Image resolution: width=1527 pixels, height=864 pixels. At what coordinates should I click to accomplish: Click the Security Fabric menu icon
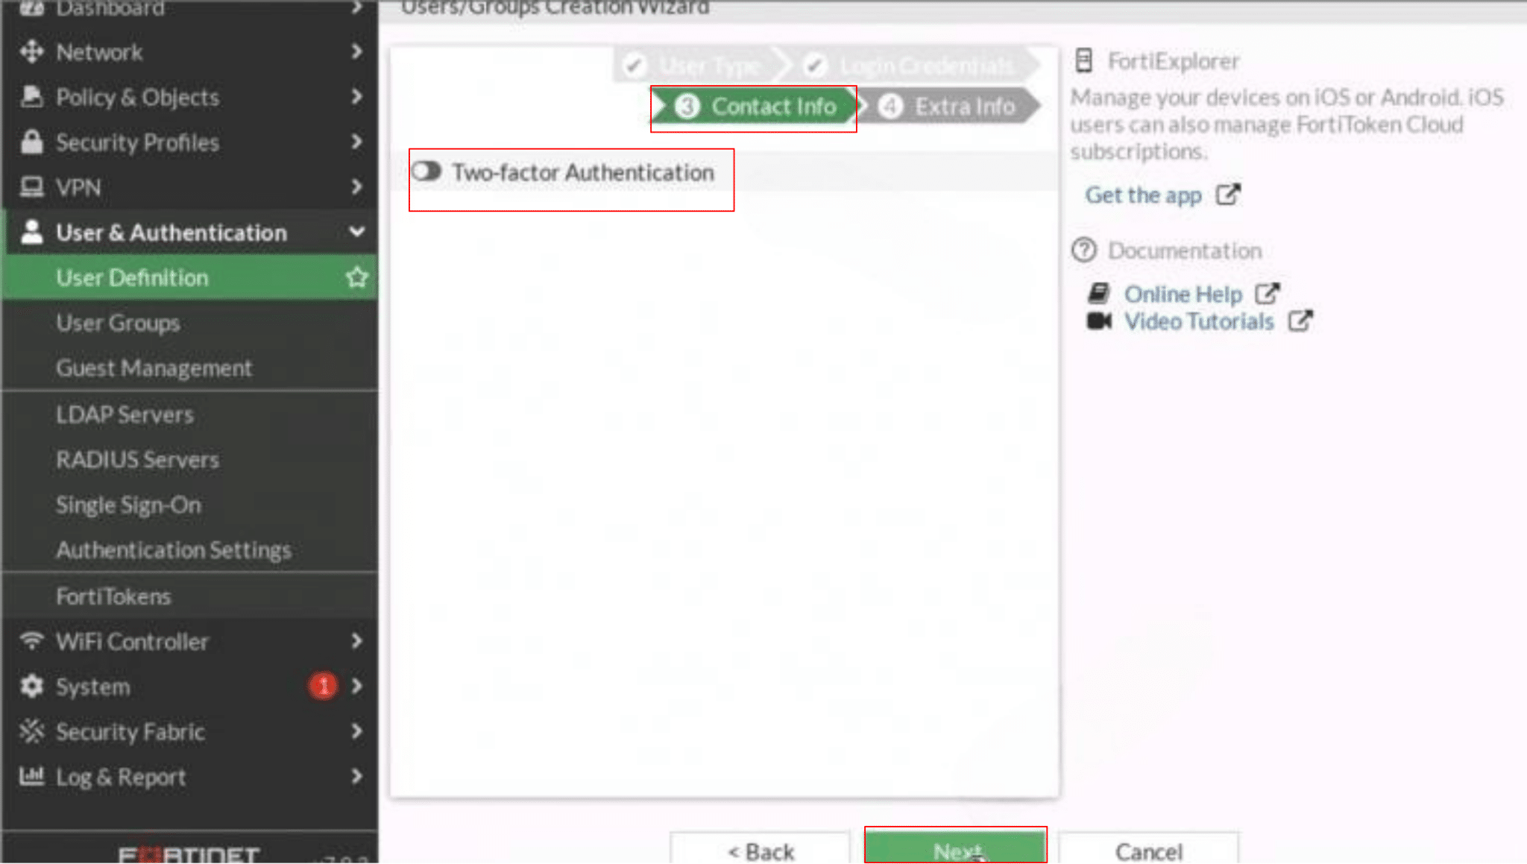pos(31,731)
